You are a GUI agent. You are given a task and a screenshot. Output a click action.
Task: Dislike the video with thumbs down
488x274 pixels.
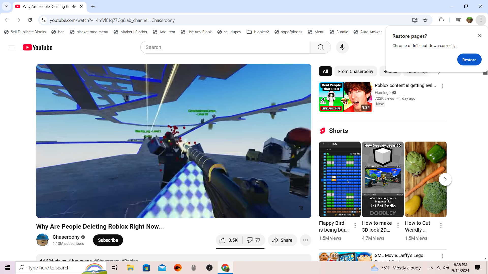[254, 240]
